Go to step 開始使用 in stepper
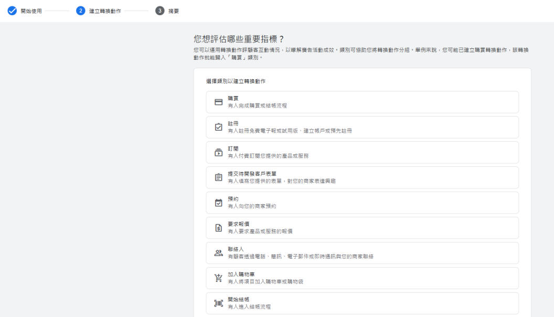The height and width of the screenshot is (317, 554). point(31,11)
